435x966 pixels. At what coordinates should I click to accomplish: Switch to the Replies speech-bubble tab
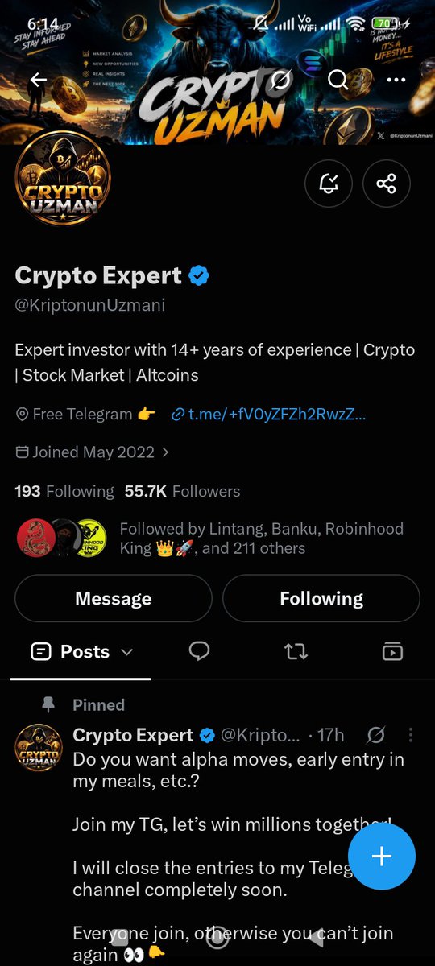point(199,651)
